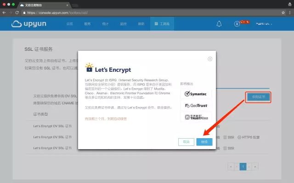Open the 总览 navigation item
The image size is (294, 183).
(69, 24)
